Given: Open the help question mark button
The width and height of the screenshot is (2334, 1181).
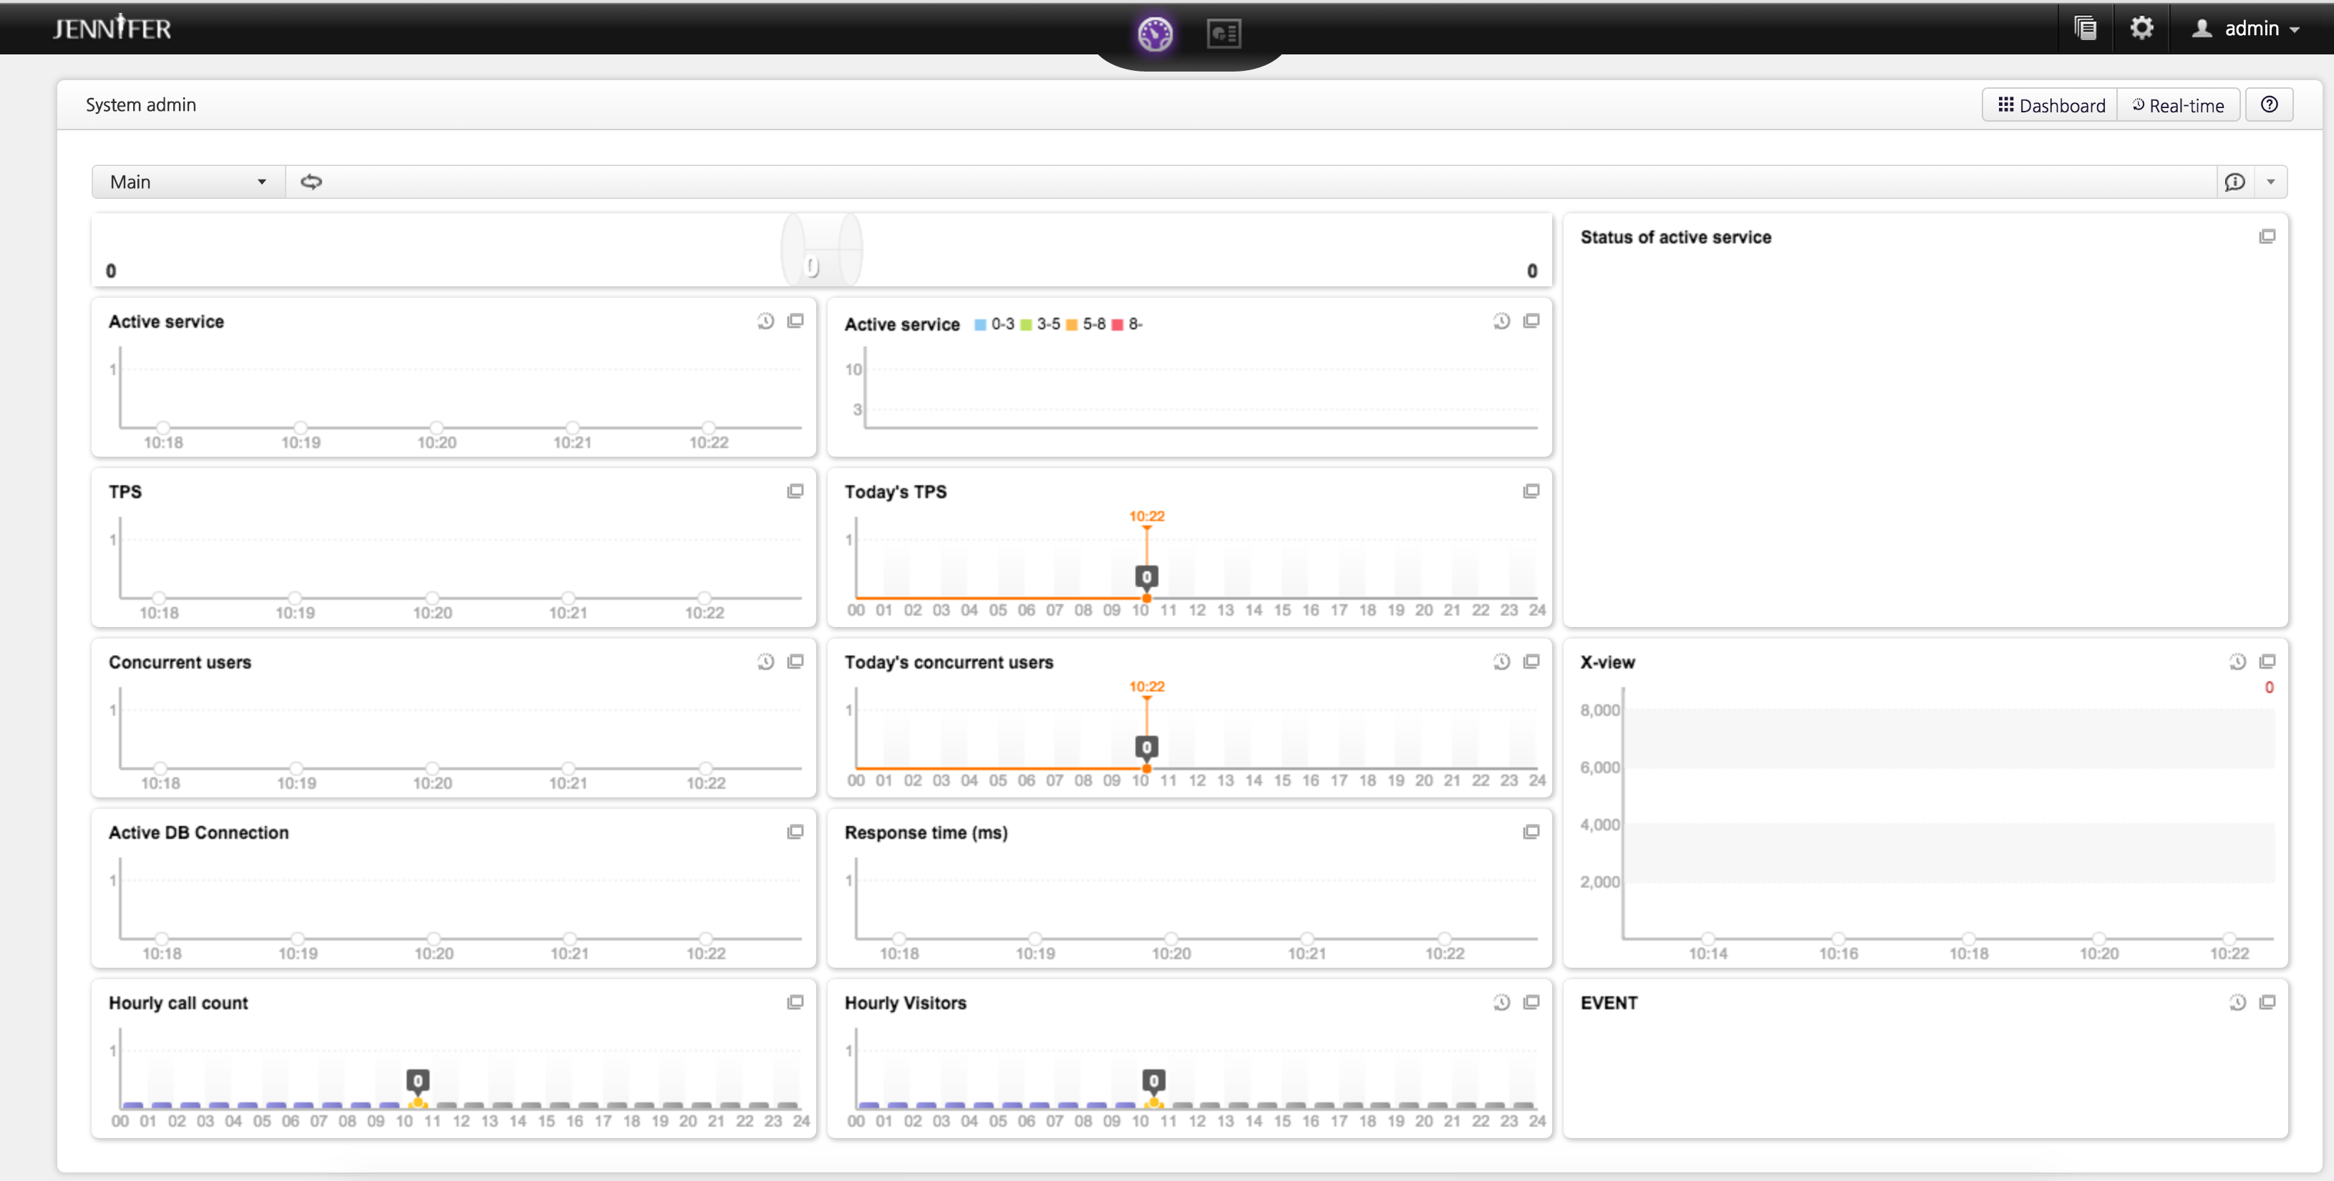Looking at the screenshot, I should click(x=2269, y=105).
